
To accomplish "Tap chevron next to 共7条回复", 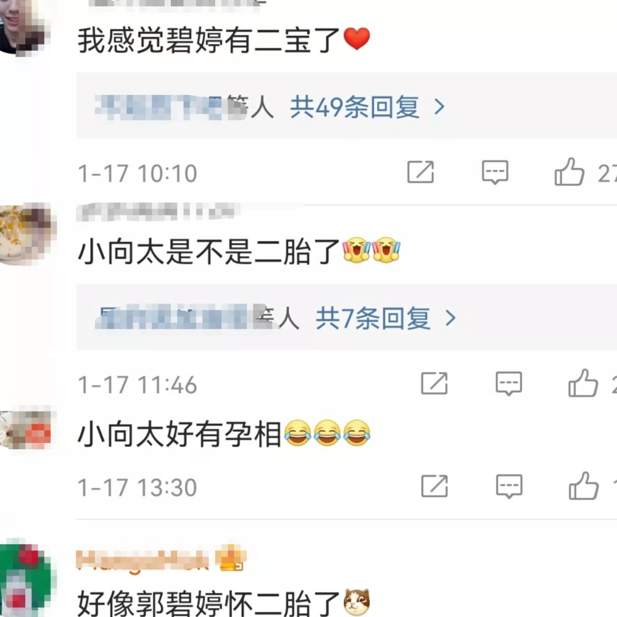I will click(x=450, y=318).
